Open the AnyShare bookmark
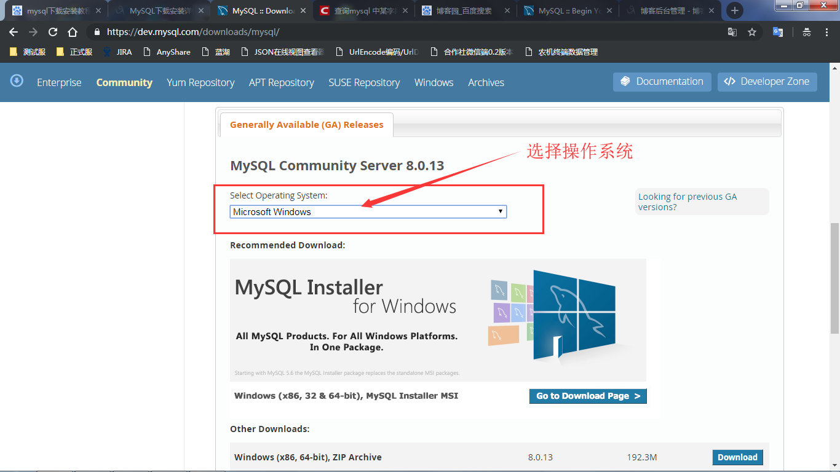The width and height of the screenshot is (840, 472). pos(167,52)
